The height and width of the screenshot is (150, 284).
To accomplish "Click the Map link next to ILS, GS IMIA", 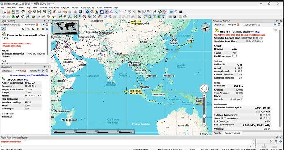I will pyautogui.click(x=26, y=80).
